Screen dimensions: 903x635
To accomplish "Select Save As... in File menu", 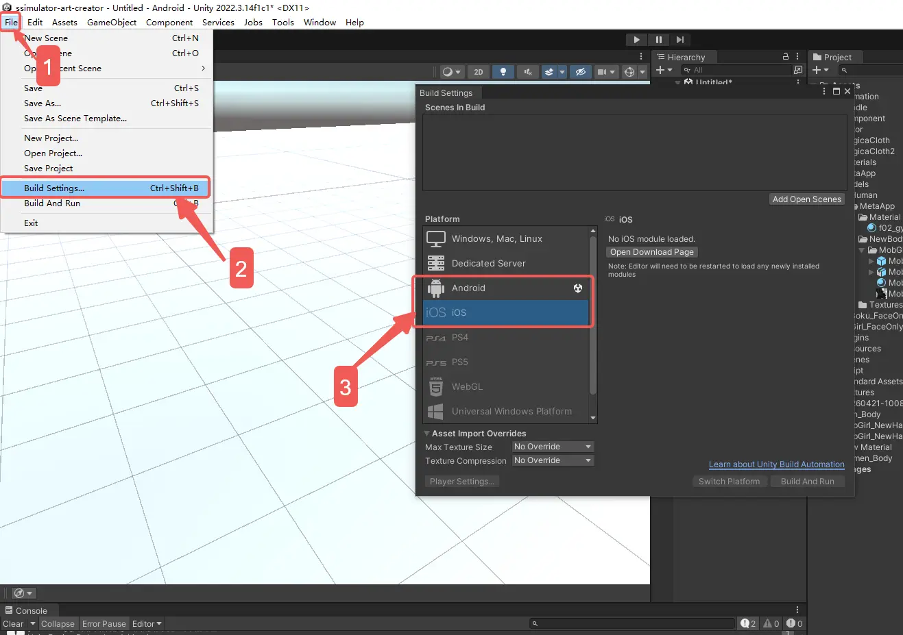I will [x=106, y=103].
